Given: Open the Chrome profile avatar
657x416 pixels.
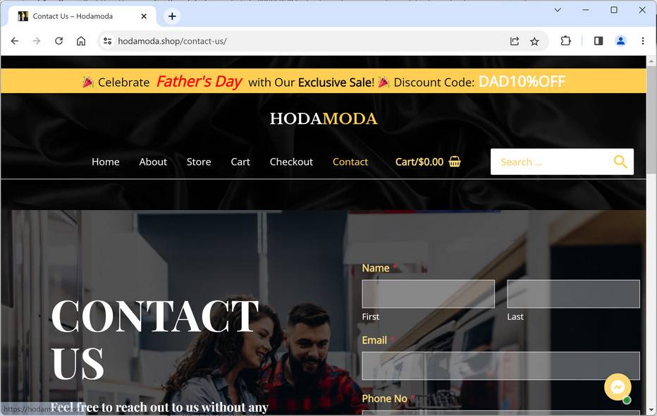Looking at the screenshot, I should point(620,41).
